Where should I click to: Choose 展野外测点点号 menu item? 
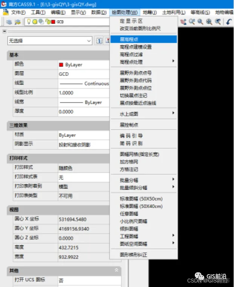point(144,73)
